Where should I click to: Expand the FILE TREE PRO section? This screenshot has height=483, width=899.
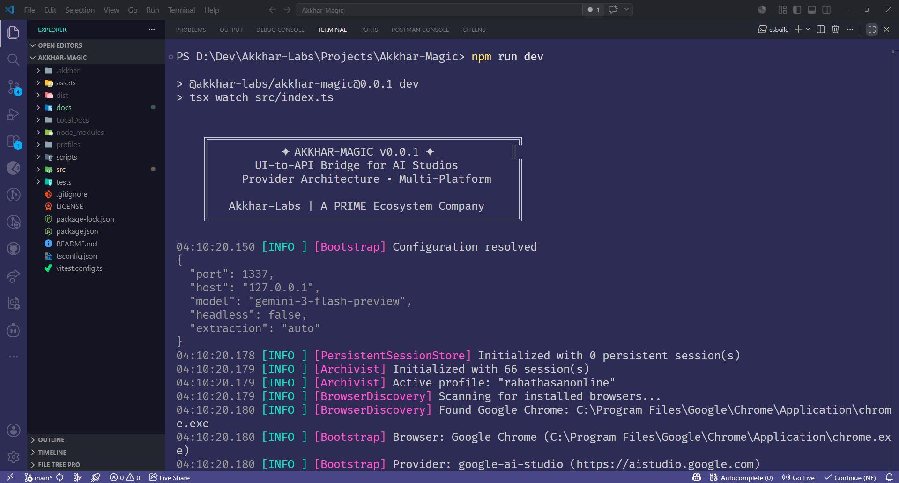96,465
